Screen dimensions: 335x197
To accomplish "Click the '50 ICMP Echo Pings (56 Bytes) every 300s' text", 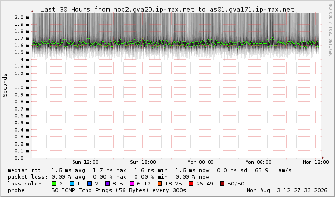I will click(119, 190).
